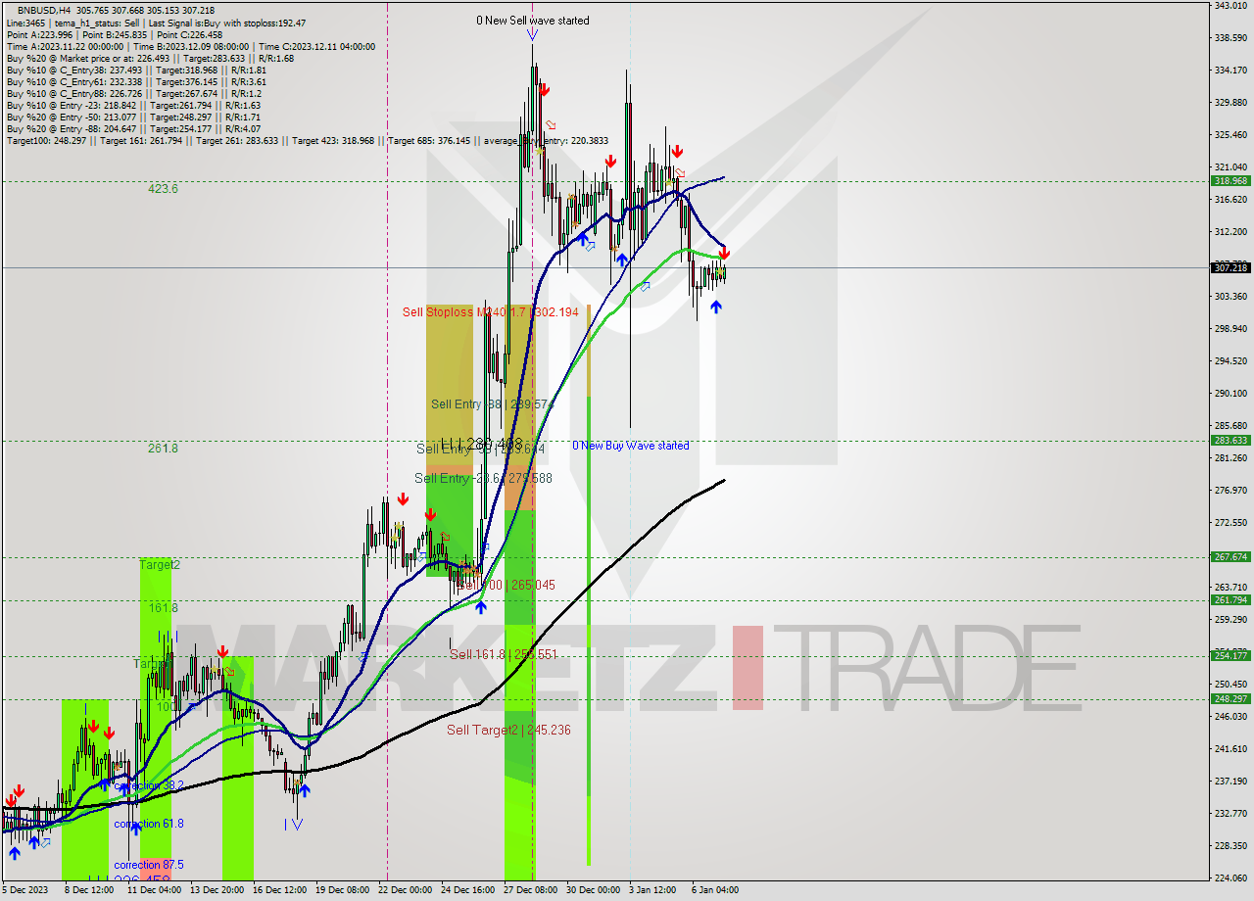
Task: Click the 338.590 price axis value
Action: tap(1230, 37)
